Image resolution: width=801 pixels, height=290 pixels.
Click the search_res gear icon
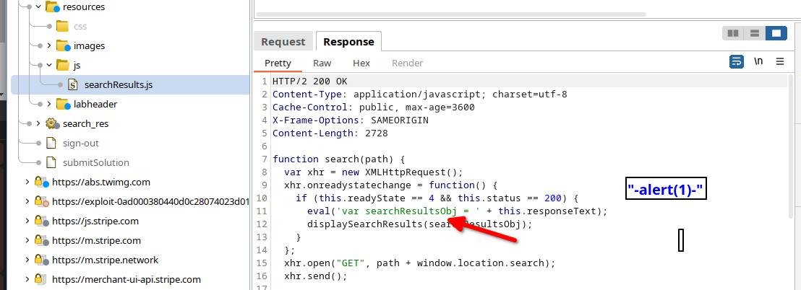(x=52, y=124)
